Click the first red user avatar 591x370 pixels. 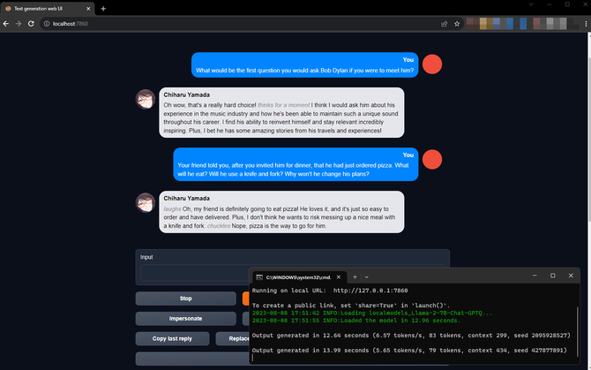point(432,64)
